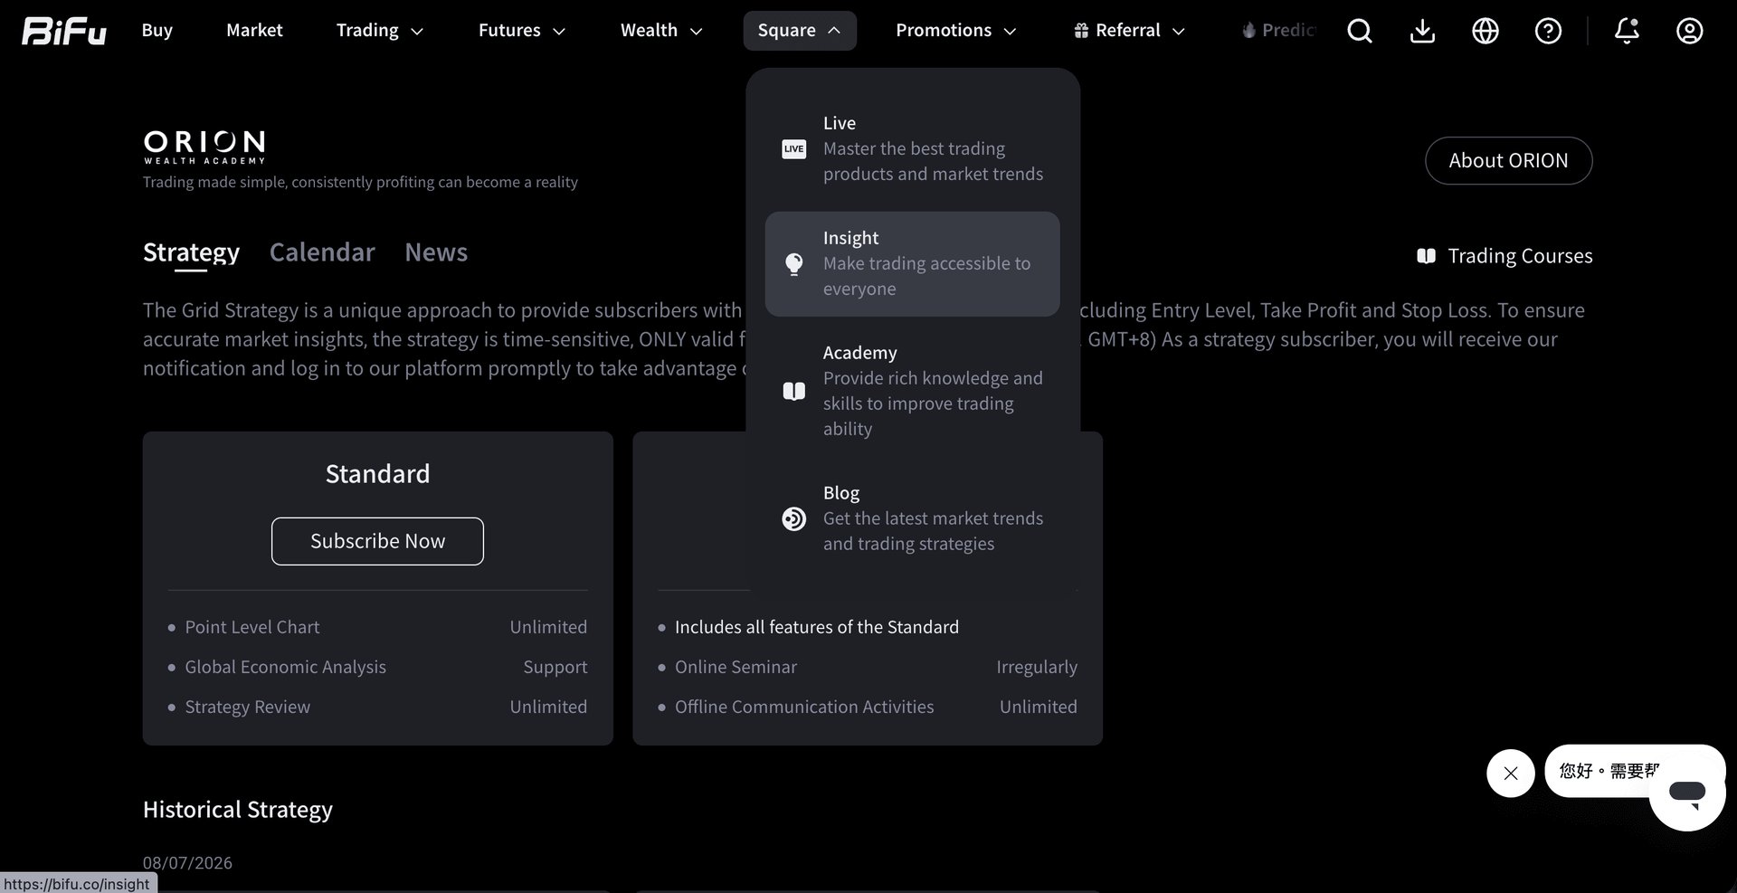Click Subscribe Now on Standard plan

[377, 541]
